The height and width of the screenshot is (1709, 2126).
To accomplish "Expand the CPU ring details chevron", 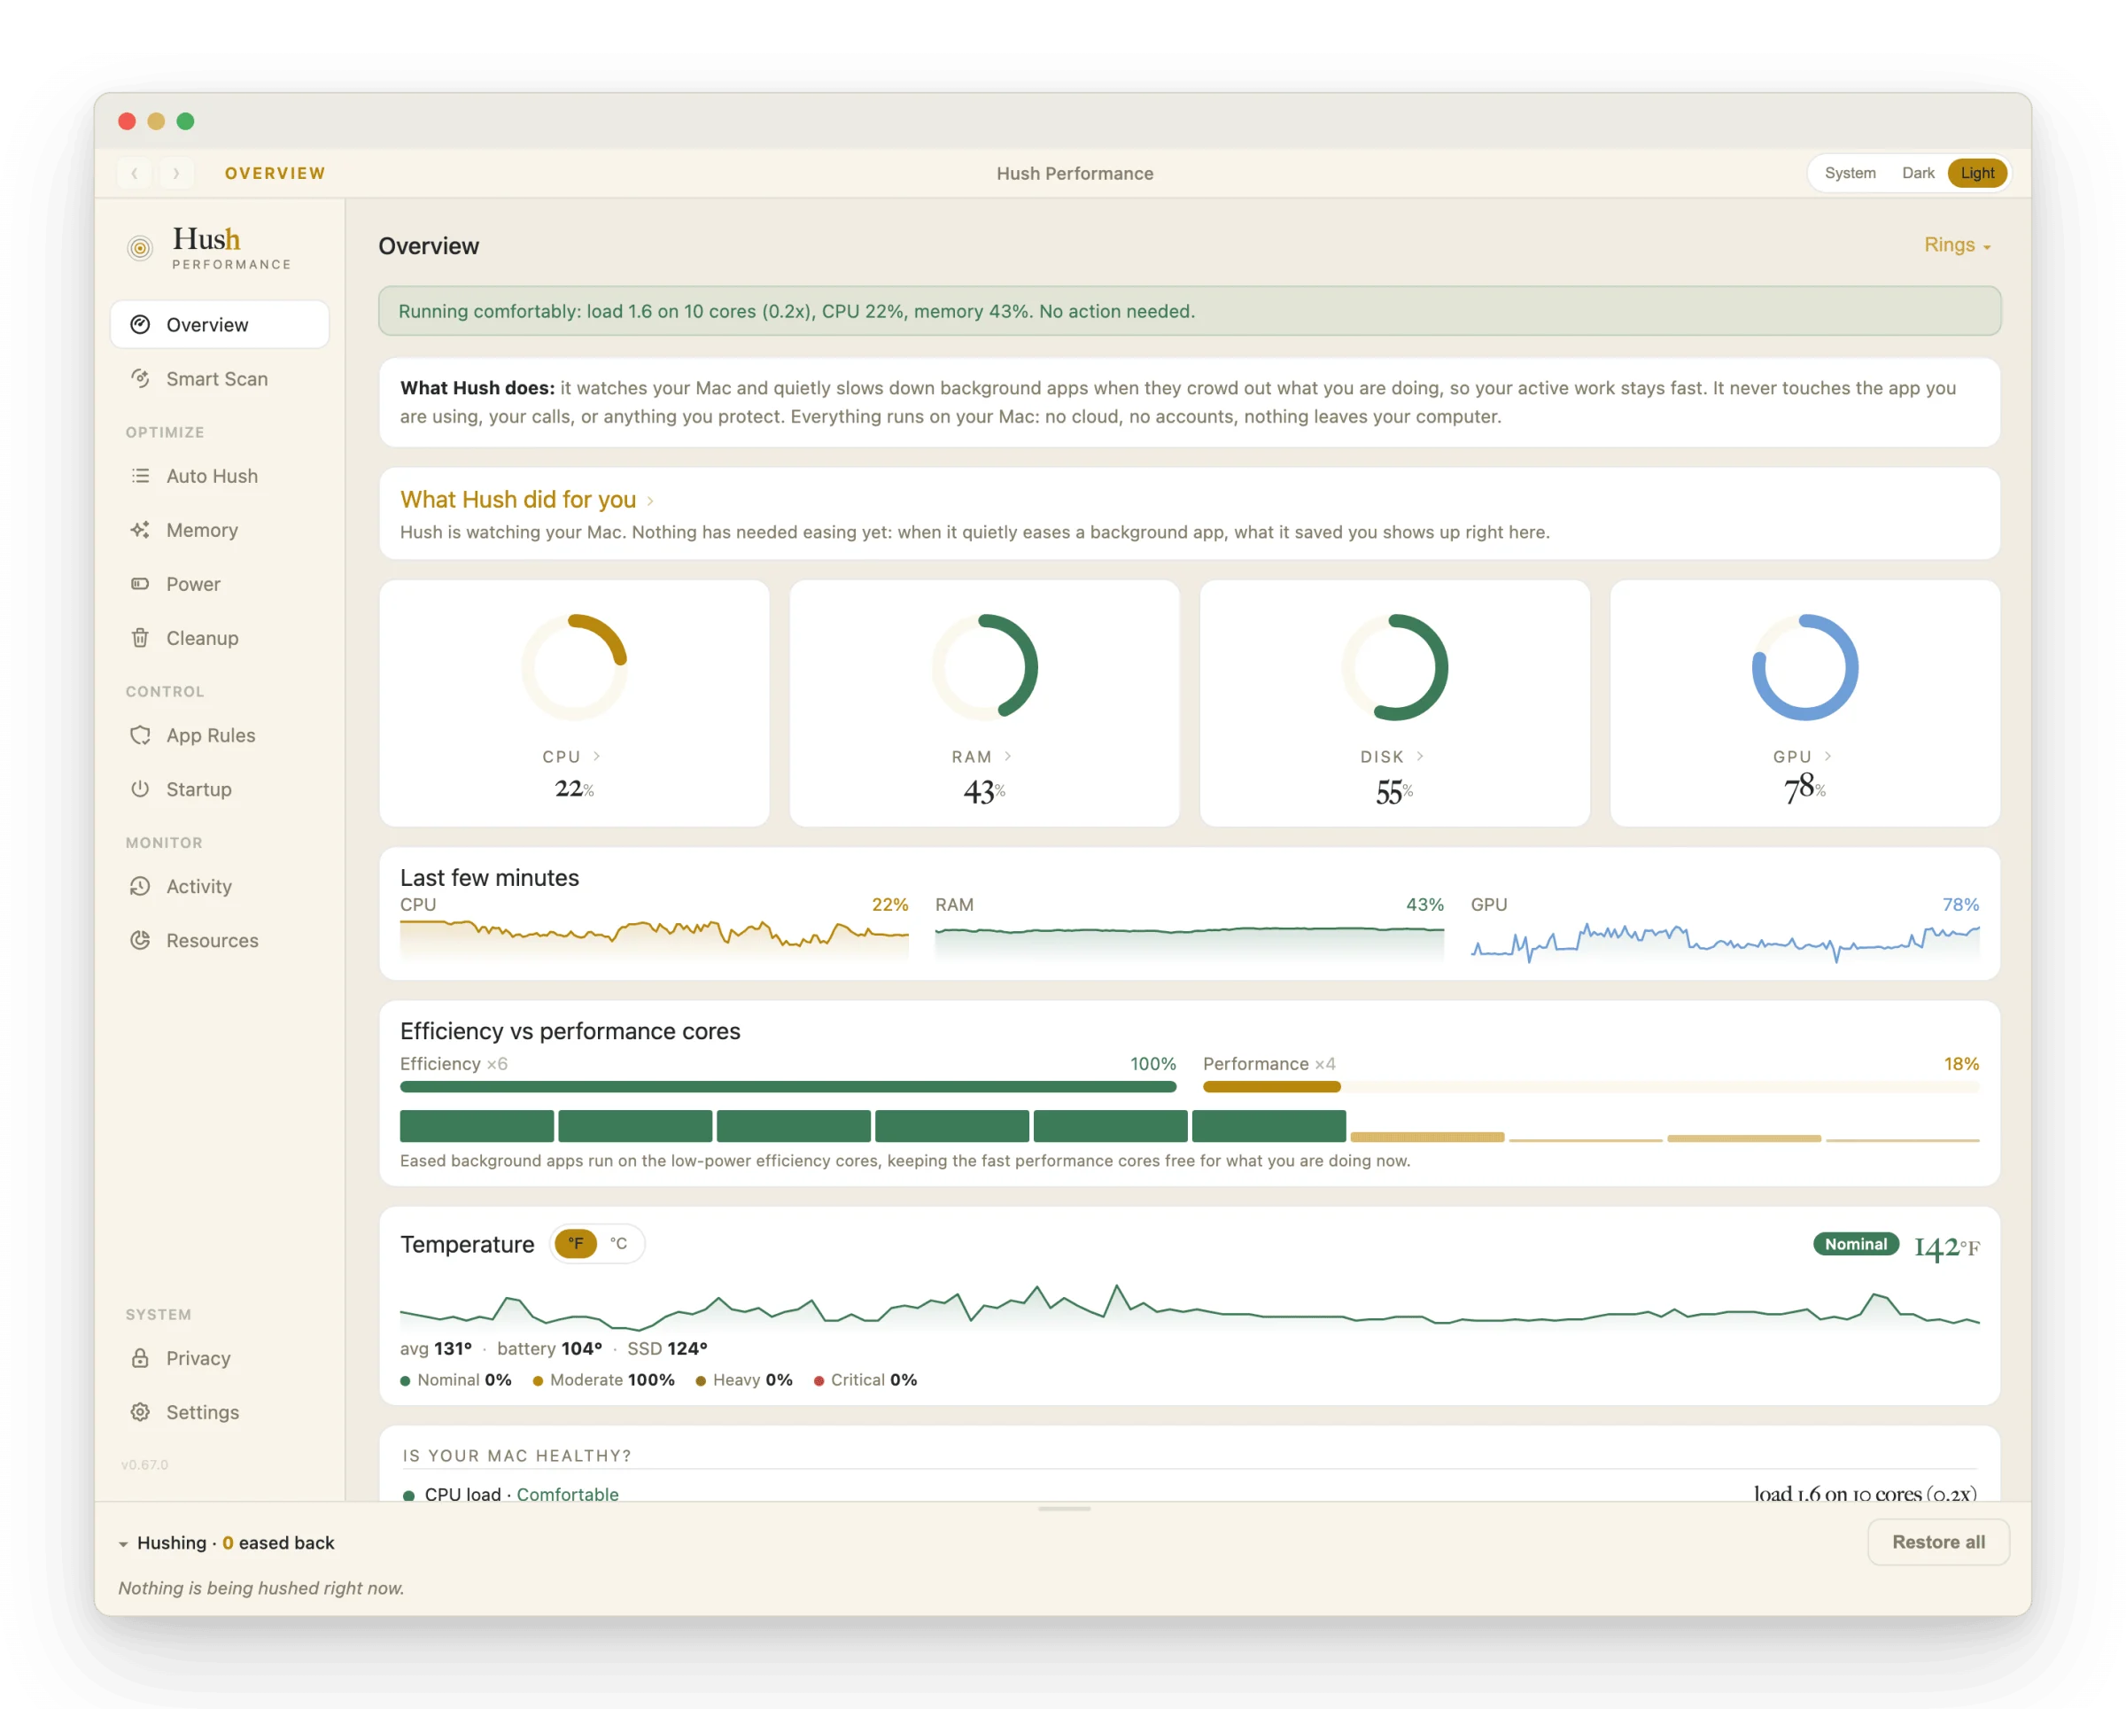I will tap(596, 756).
